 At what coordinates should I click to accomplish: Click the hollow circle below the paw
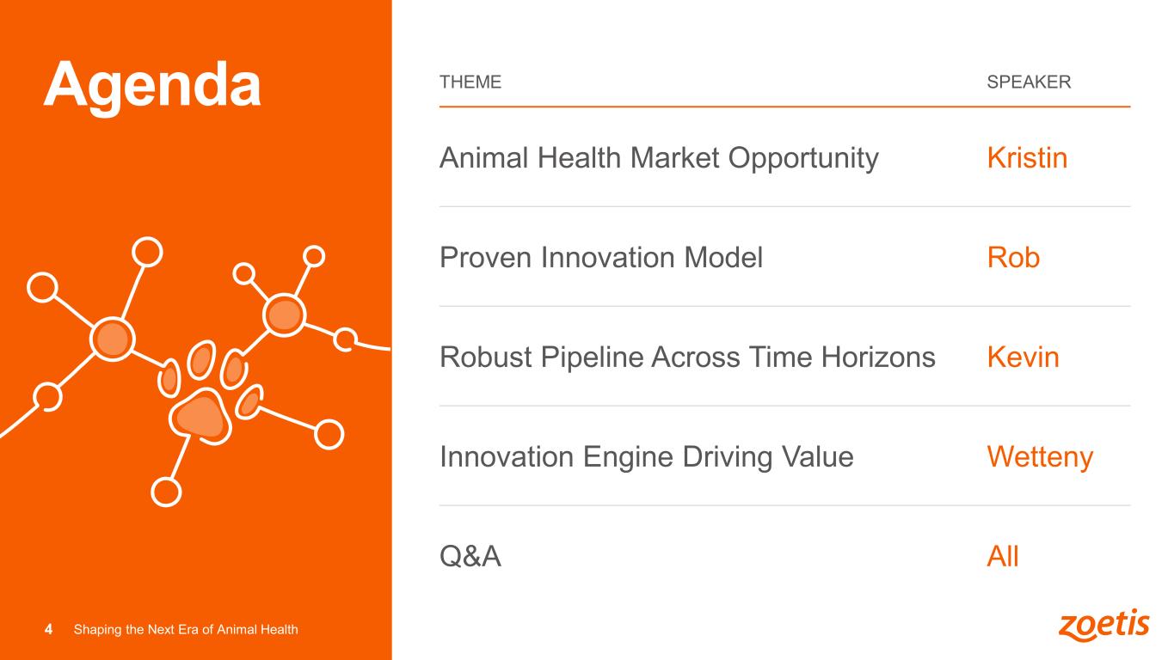pyautogui.click(x=166, y=491)
